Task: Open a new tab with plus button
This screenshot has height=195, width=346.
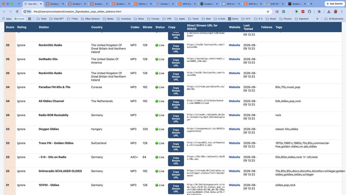Action: click(311, 4)
